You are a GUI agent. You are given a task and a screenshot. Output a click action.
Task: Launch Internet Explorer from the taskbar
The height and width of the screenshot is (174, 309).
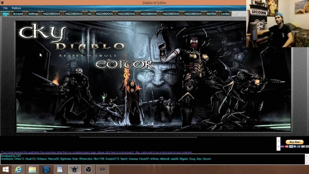pyautogui.click(x=18, y=169)
